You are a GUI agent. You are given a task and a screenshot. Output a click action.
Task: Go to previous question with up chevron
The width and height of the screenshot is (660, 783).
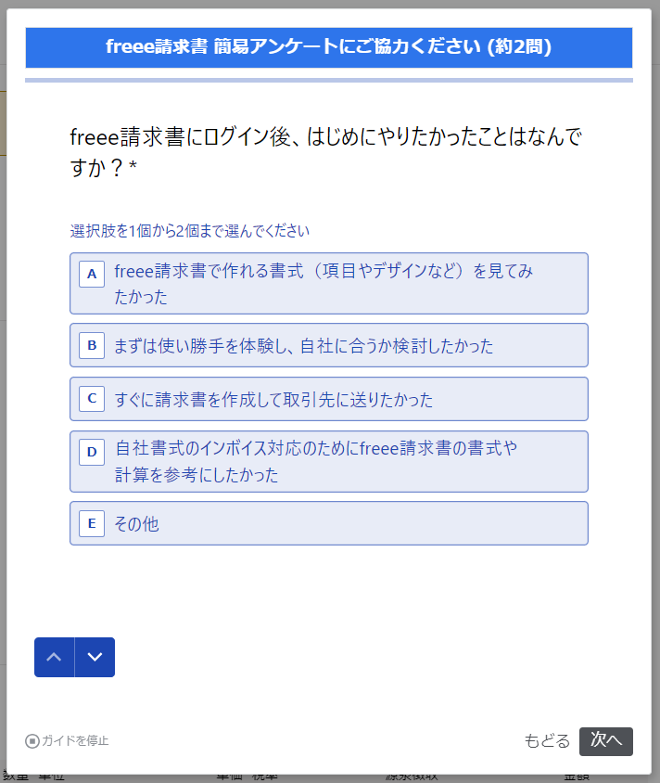point(55,657)
